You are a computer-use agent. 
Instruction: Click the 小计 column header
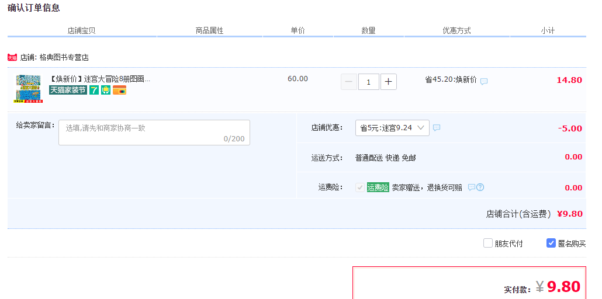coord(548,31)
